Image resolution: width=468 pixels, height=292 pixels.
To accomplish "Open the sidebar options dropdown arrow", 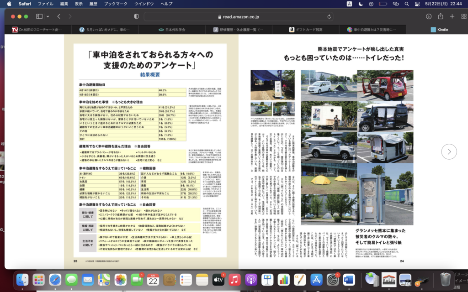I will pyautogui.click(x=47, y=16).
